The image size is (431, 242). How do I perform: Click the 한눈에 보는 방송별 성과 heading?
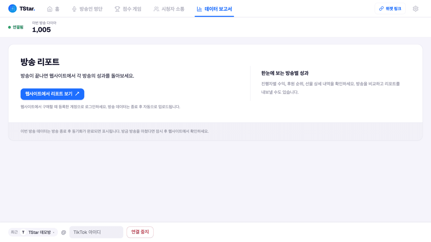pos(285,73)
